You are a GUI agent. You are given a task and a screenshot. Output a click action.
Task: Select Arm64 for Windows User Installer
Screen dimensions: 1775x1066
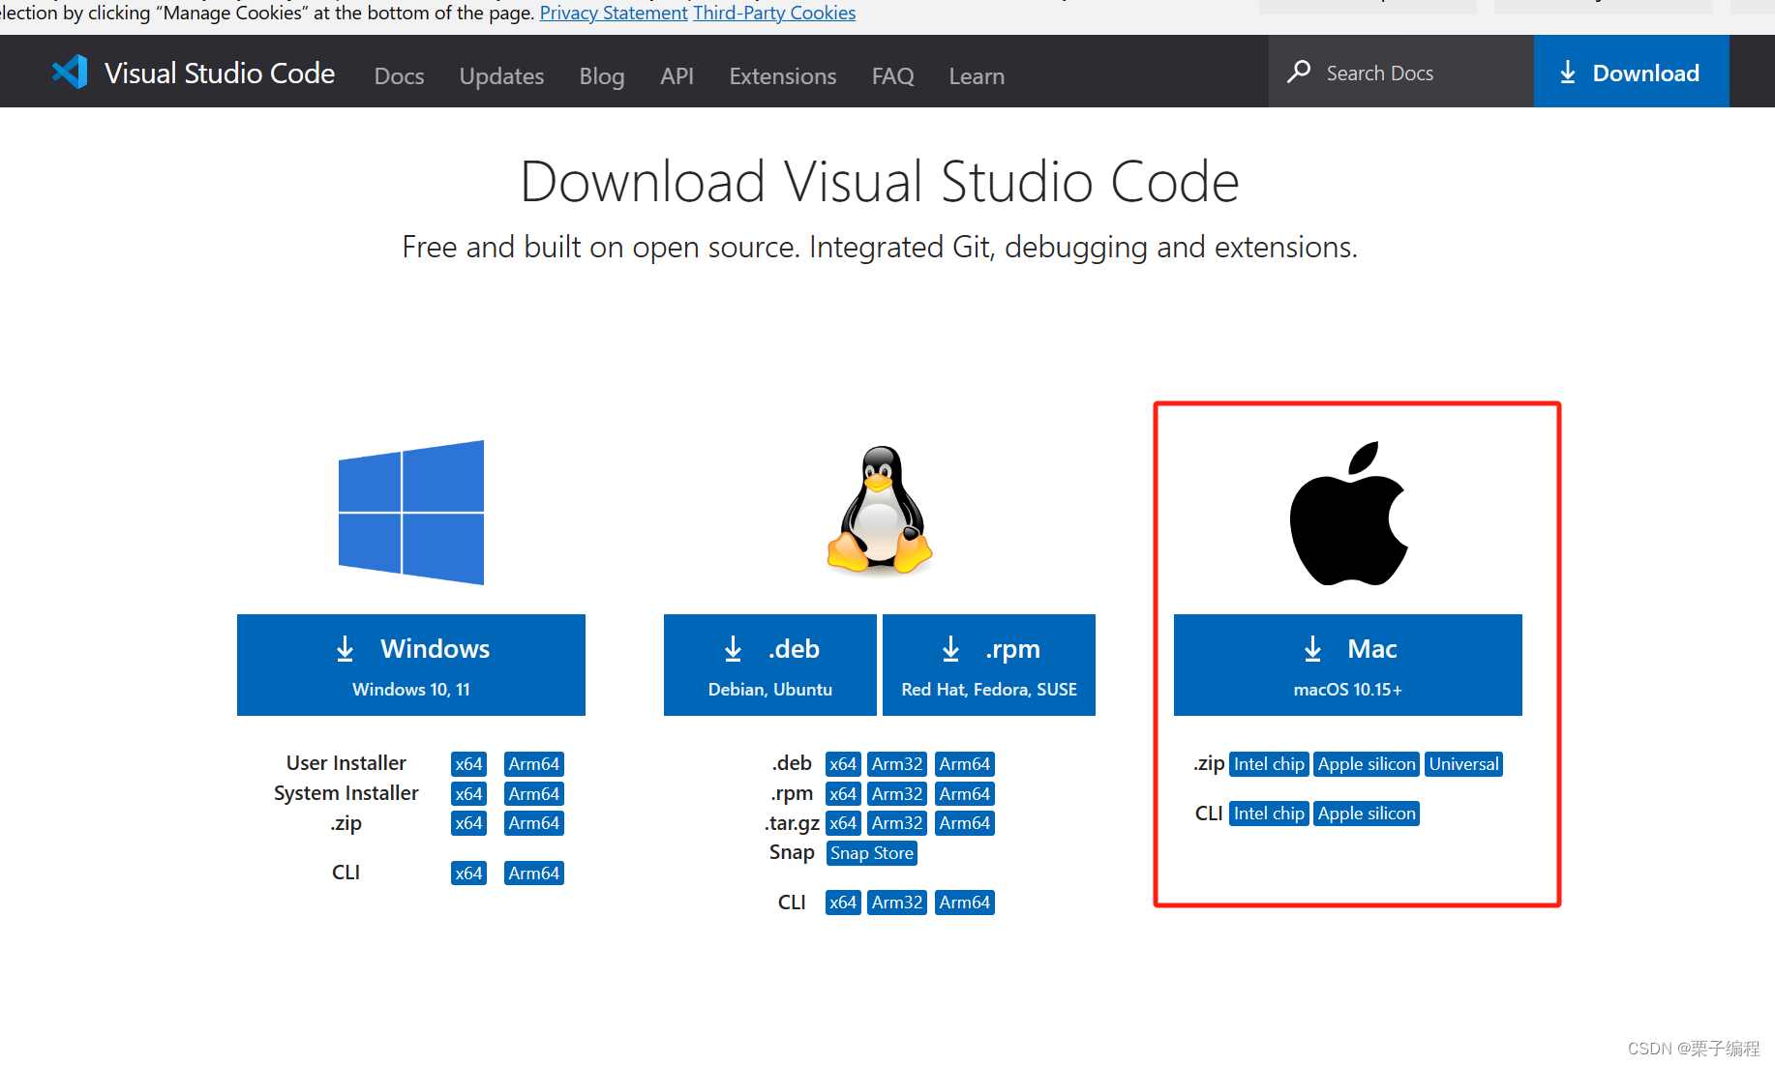point(534,764)
